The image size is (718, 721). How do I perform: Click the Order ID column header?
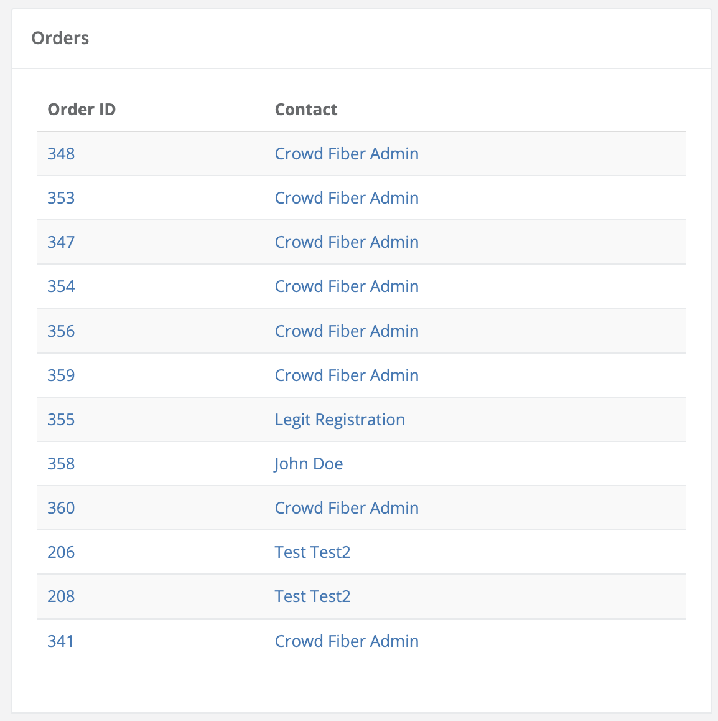click(82, 110)
